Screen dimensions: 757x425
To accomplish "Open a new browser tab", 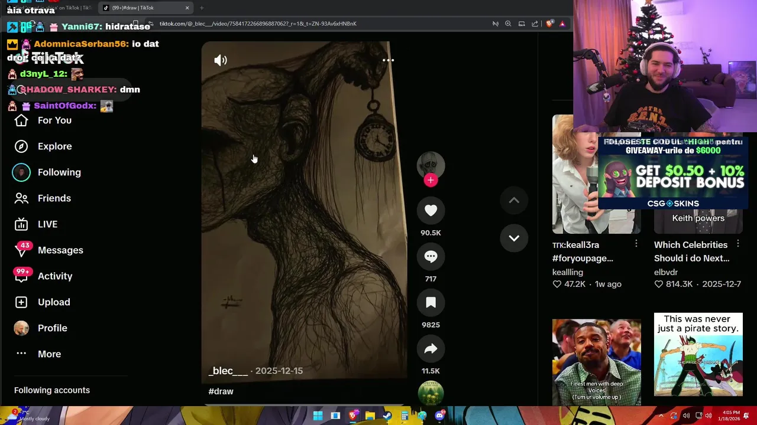I will click(x=202, y=8).
